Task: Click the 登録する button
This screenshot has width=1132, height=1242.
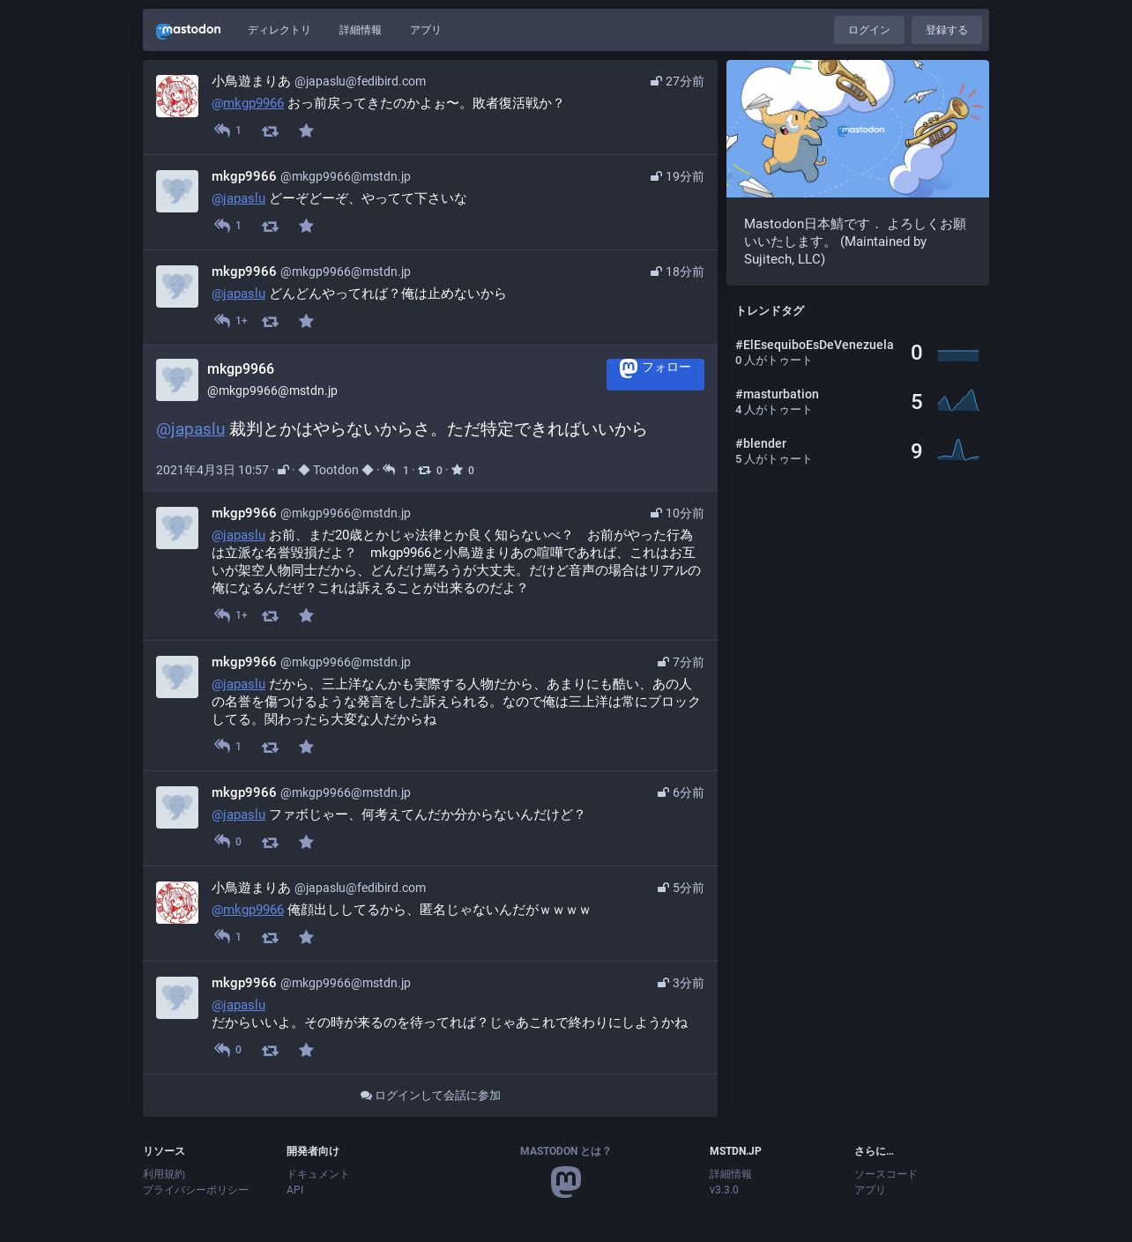Action: coord(947,30)
